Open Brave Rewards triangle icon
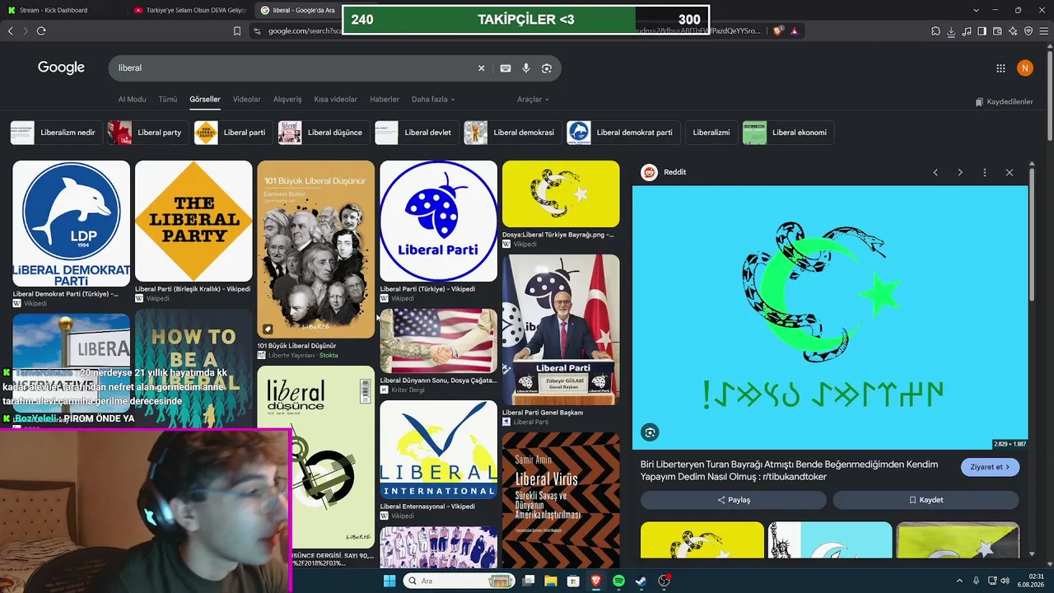The image size is (1054, 593). tap(795, 30)
